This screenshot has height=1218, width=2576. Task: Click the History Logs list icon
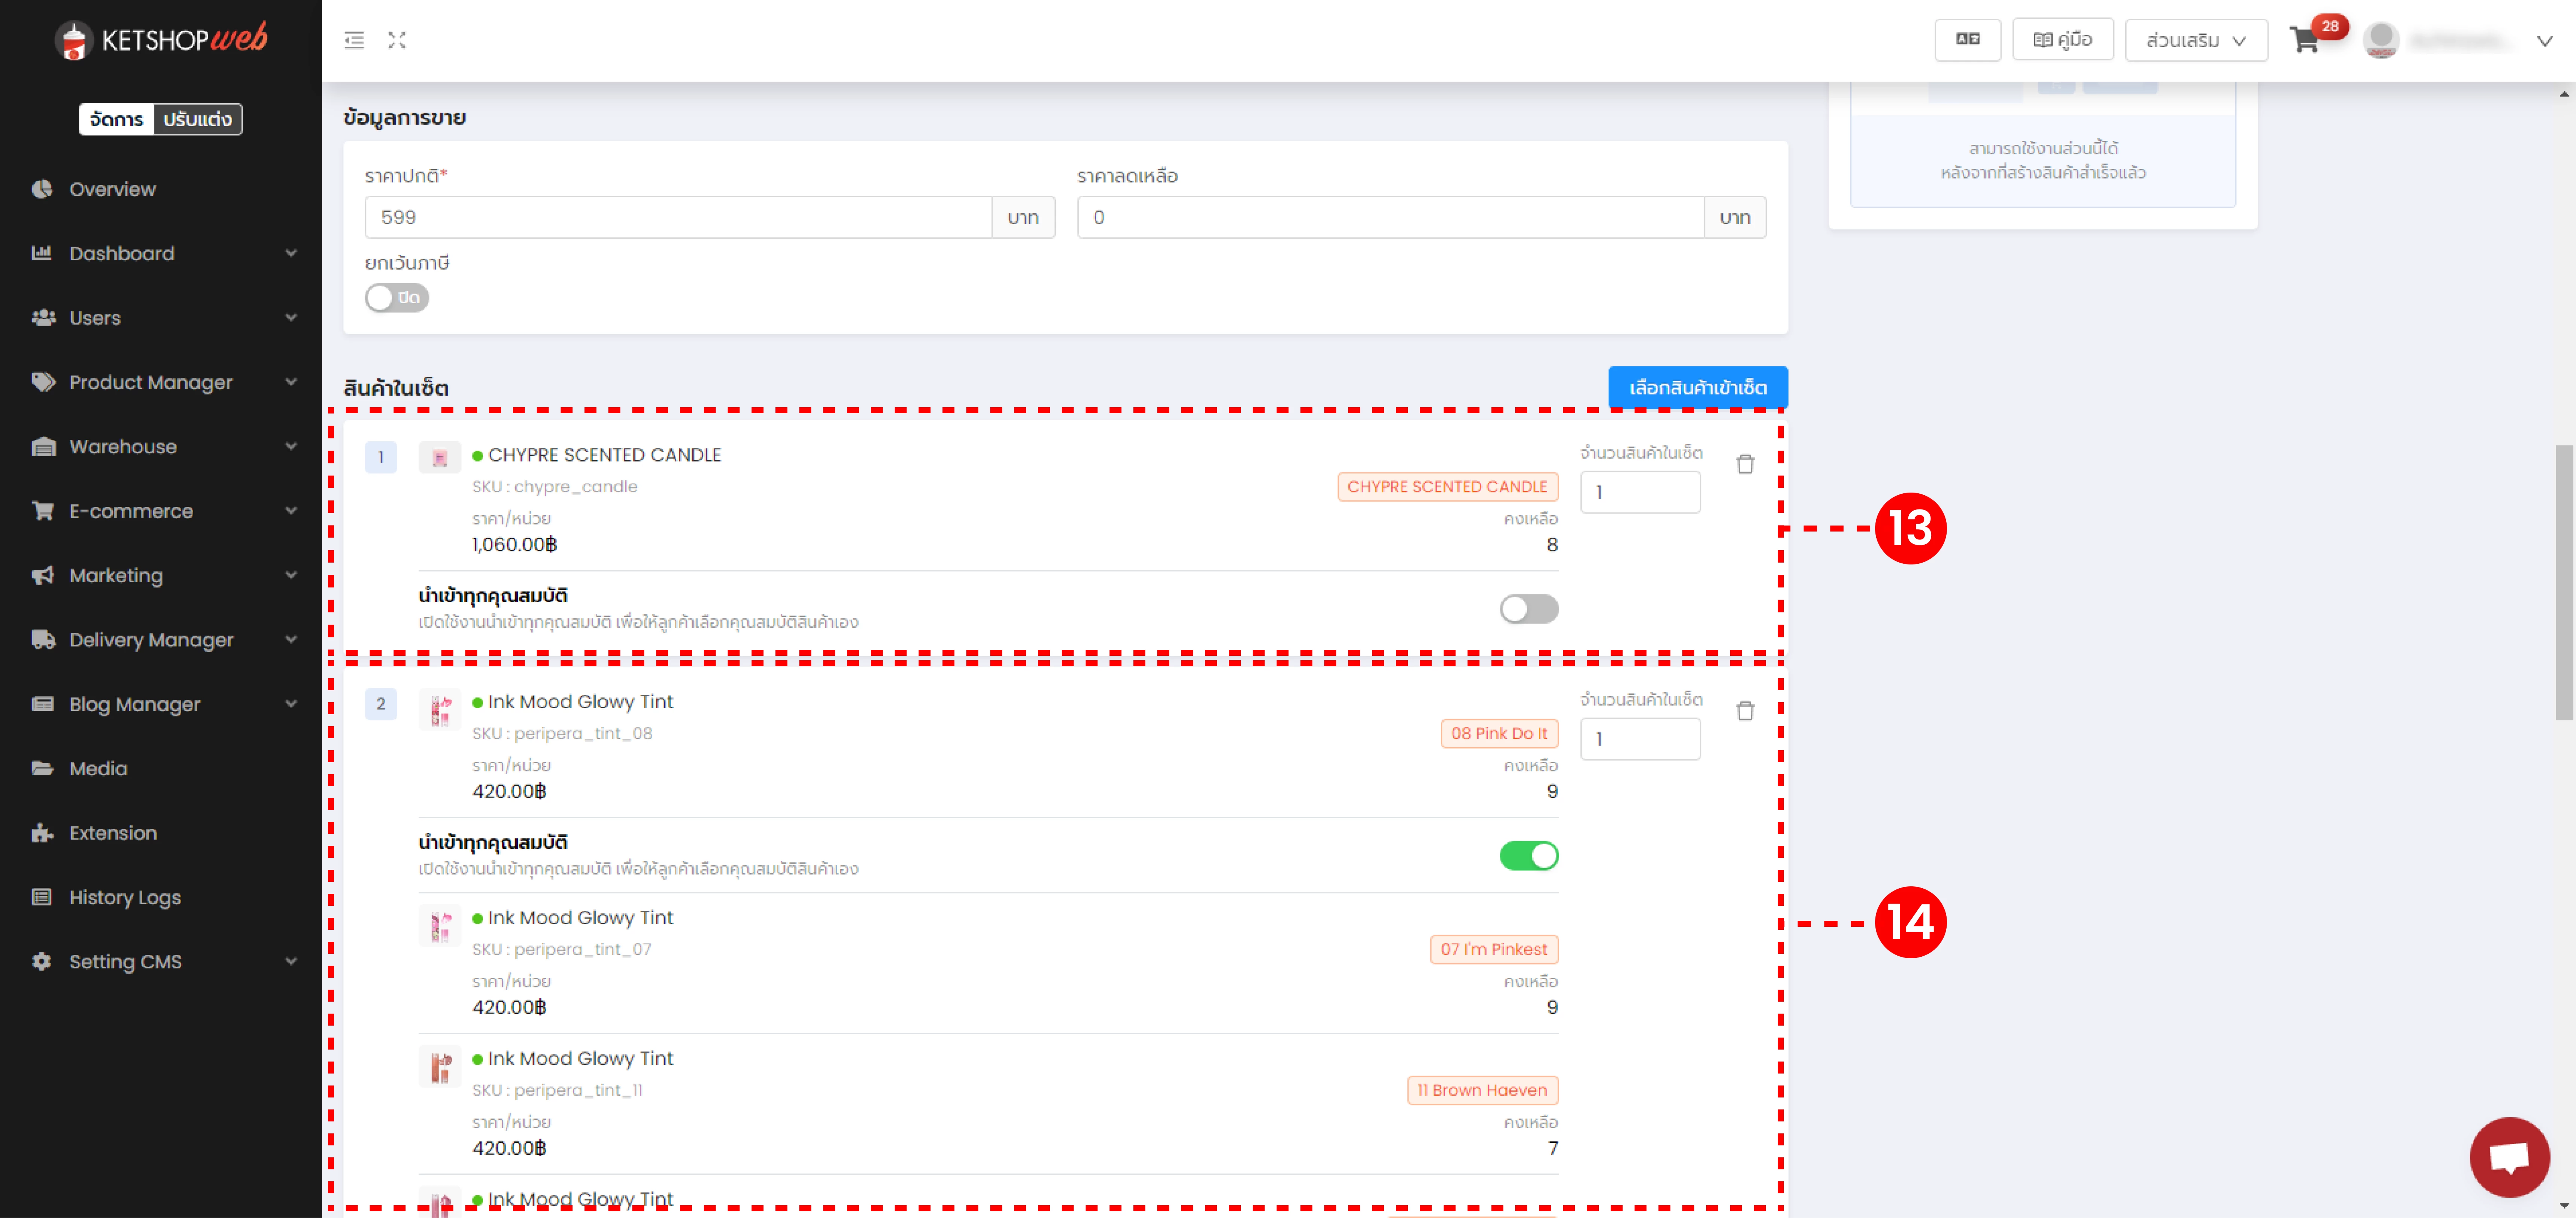(42, 897)
